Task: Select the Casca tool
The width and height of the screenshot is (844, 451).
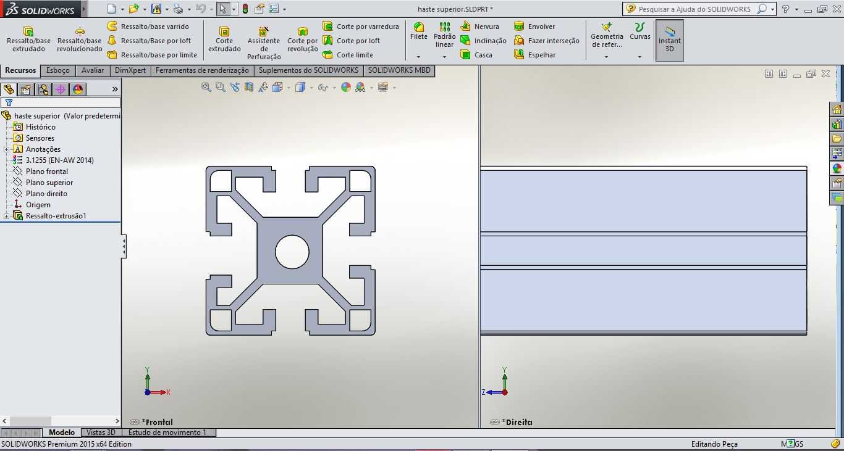Action: tap(476, 55)
